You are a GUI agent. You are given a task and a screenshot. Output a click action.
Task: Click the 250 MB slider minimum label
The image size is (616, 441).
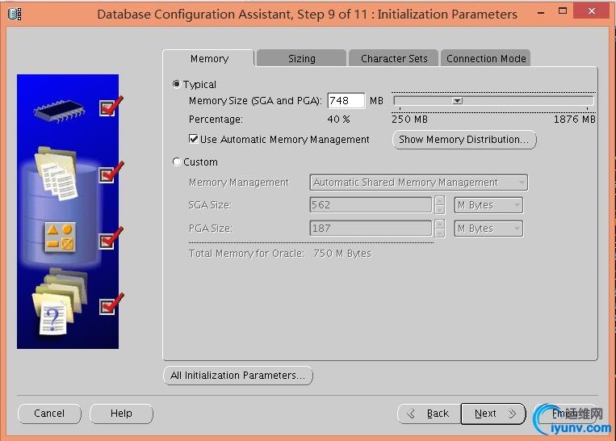(409, 119)
